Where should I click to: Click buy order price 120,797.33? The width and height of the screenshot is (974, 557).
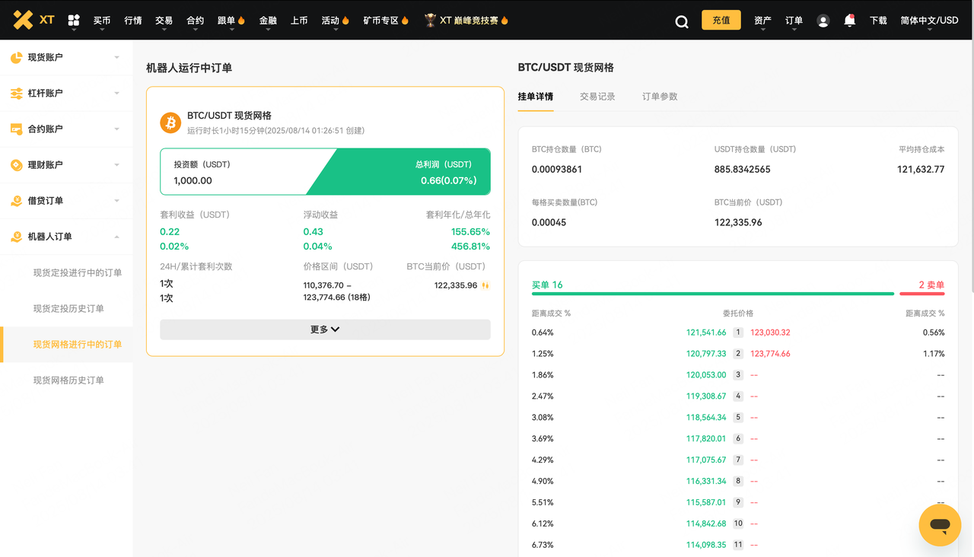706,354
